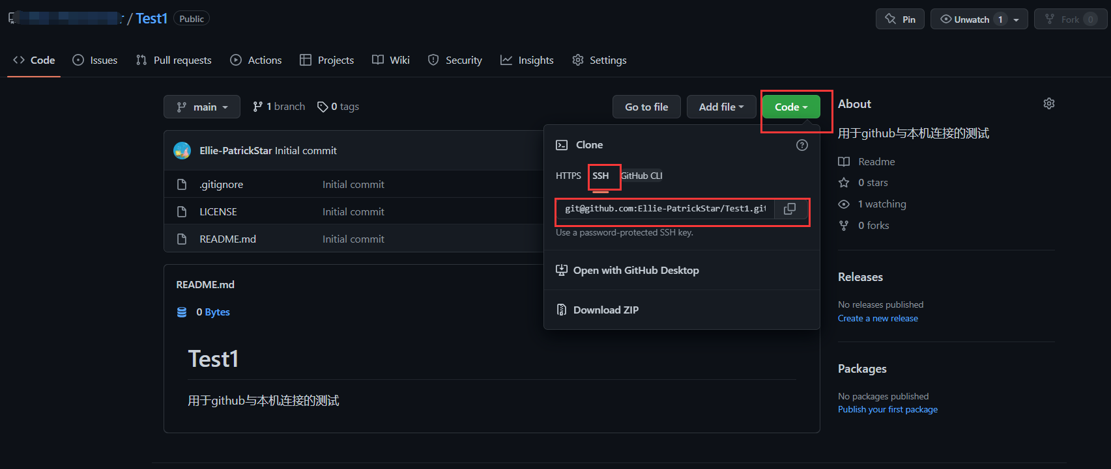Click the Go to file button

[646, 107]
